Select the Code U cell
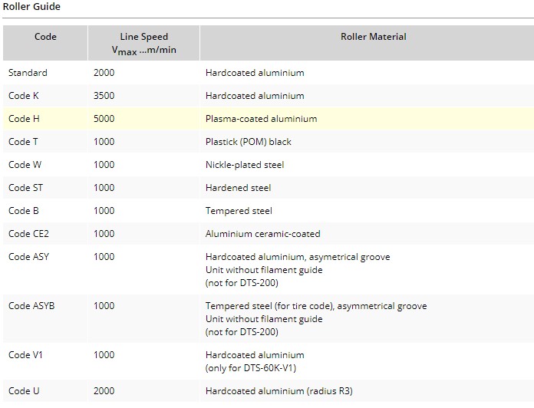This screenshot has width=534, height=408. [x=24, y=391]
